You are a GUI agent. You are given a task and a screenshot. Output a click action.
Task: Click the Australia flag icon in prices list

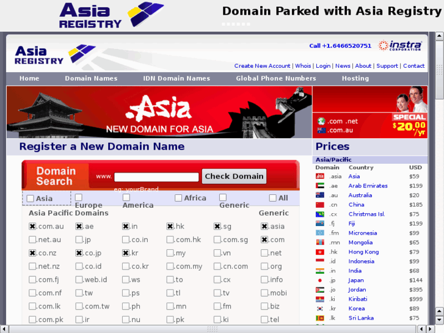click(x=320, y=195)
